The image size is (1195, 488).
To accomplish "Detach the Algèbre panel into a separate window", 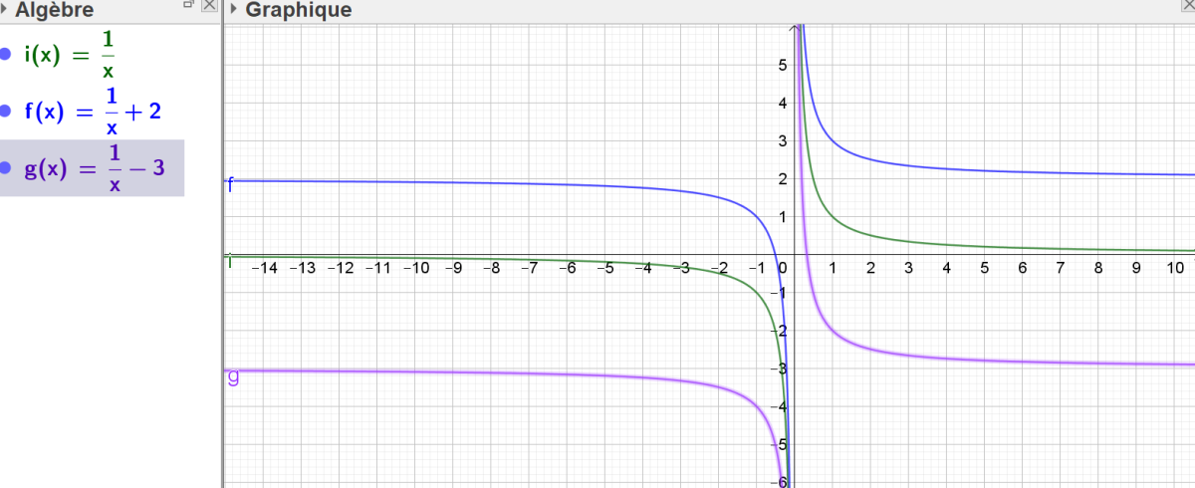I will pyautogui.click(x=188, y=6).
